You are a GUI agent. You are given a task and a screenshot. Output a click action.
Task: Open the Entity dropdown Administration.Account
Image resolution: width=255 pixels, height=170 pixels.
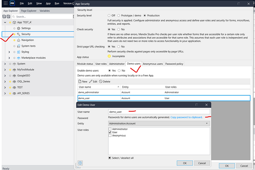pyautogui.click(x=159, y=123)
